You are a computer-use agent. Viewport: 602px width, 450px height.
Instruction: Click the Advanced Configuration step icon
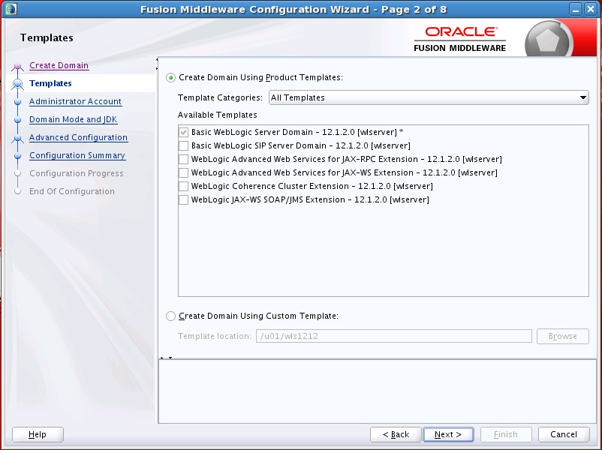point(17,138)
